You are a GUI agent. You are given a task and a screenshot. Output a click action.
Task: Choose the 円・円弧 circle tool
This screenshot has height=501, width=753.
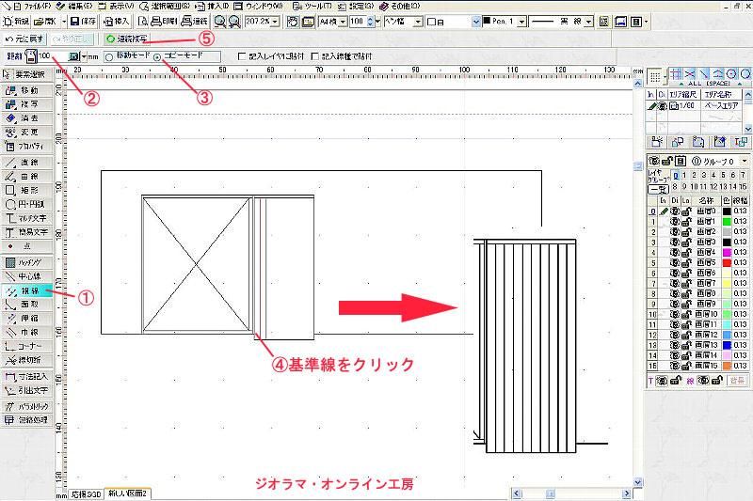tap(28, 203)
